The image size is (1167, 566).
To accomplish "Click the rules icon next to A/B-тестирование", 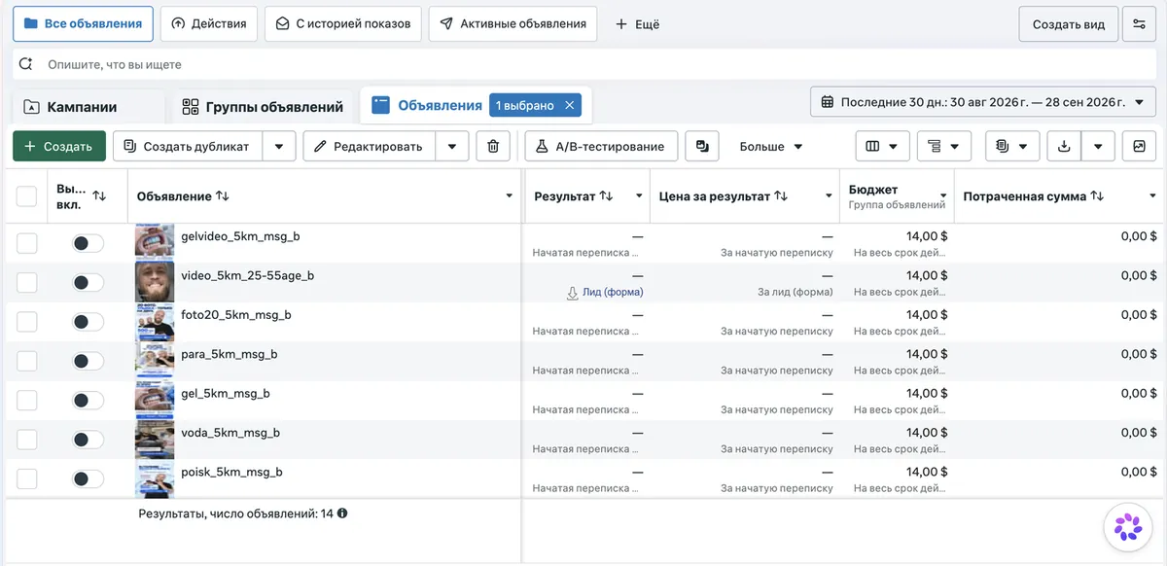I will point(701,146).
